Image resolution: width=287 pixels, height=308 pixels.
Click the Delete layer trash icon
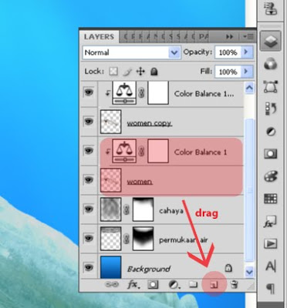234,285
